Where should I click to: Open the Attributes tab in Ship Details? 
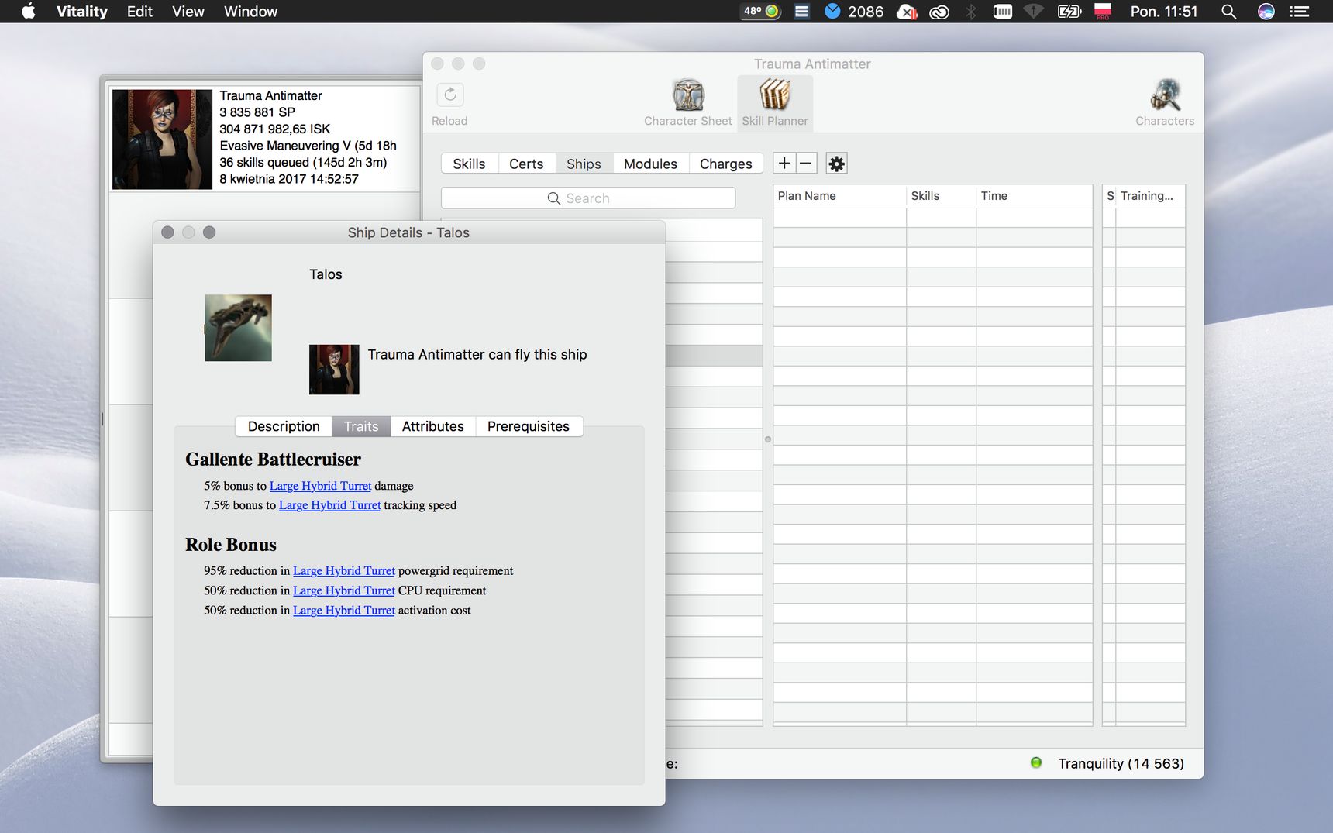[x=432, y=426]
